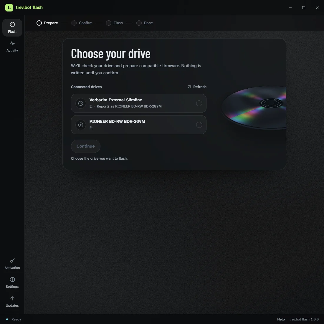Viewport: 324px width, 324px height.
Task: Click the PIONEER BD-RW BDR-209M title
Action: (x=117, y=121)
